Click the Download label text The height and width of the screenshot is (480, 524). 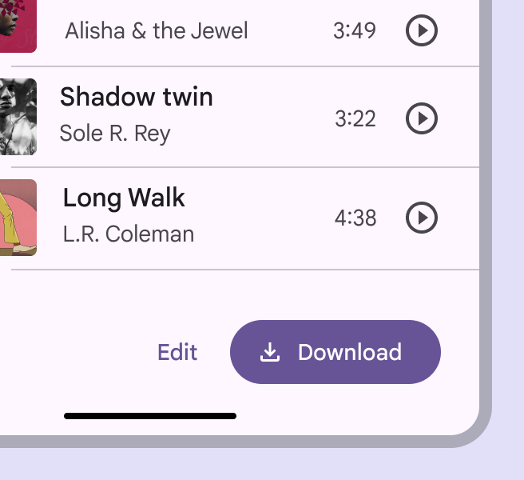(x=350, y=353)
